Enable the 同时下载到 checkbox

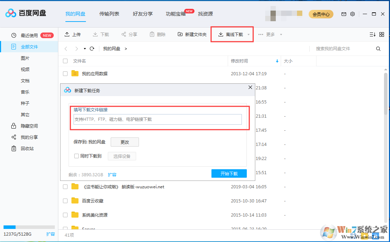[x=77, y=156]
